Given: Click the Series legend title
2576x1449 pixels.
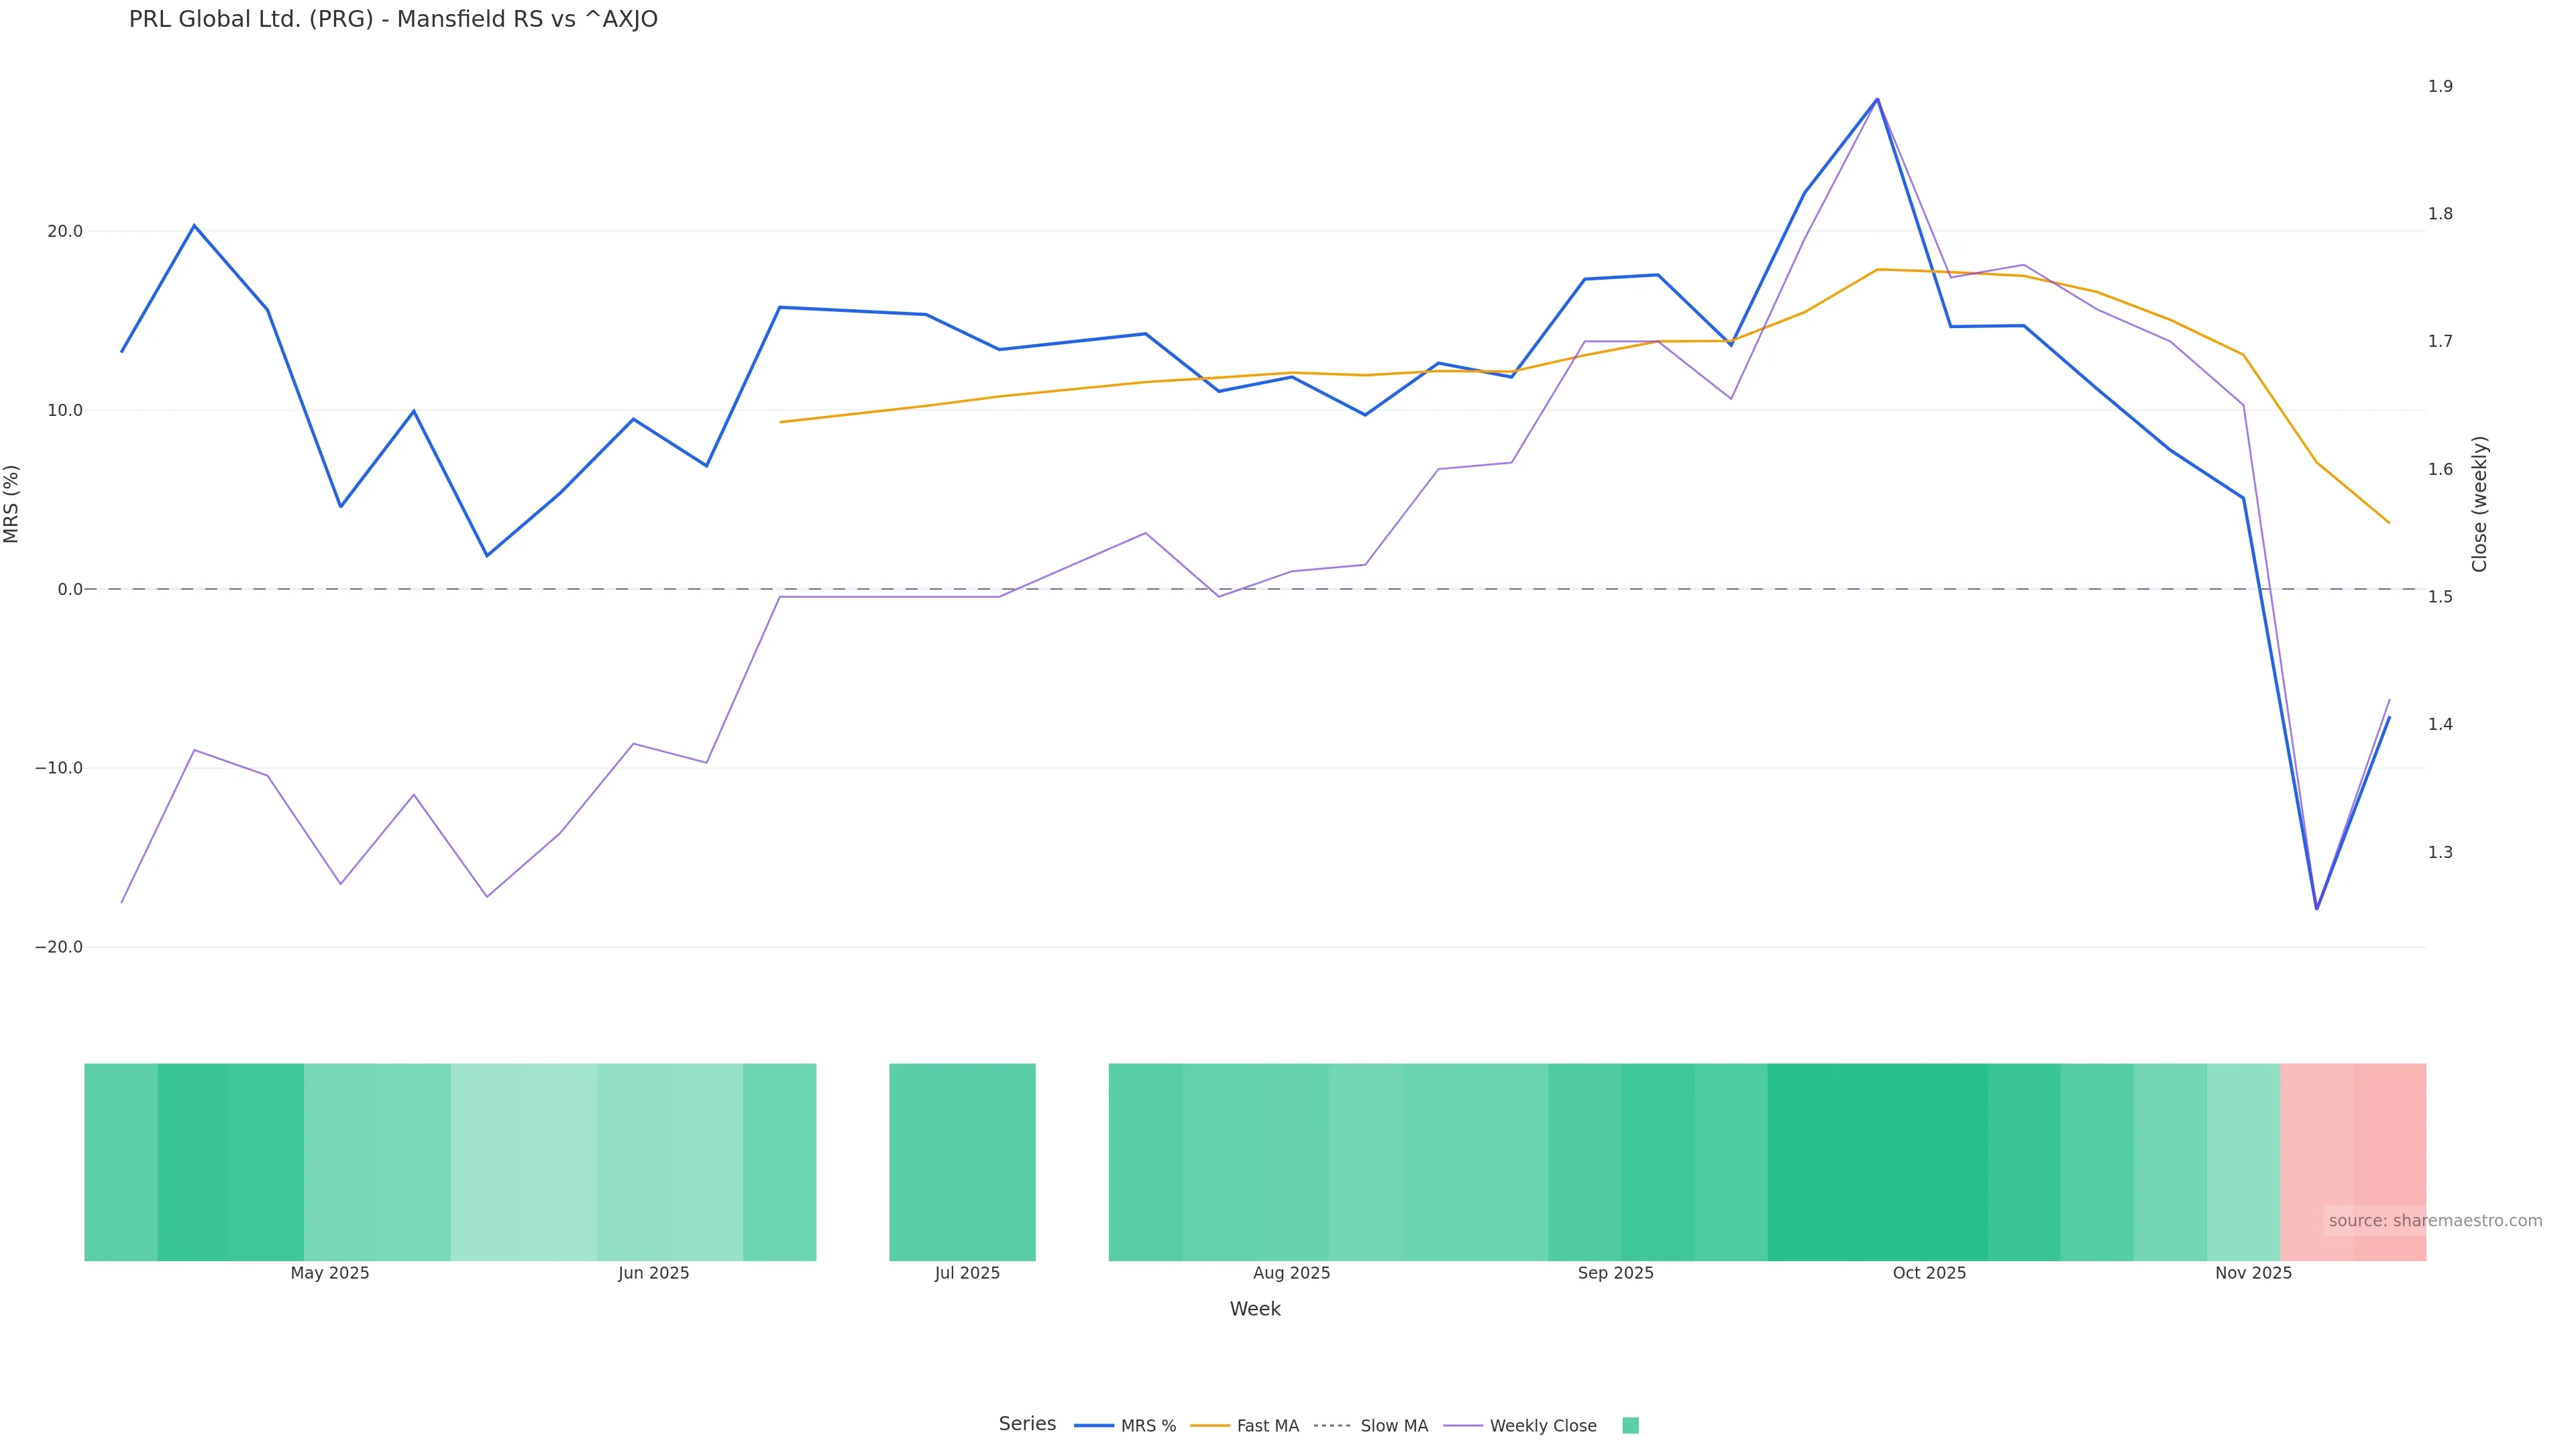Looking at the screenshot, I should 1027,1424.
